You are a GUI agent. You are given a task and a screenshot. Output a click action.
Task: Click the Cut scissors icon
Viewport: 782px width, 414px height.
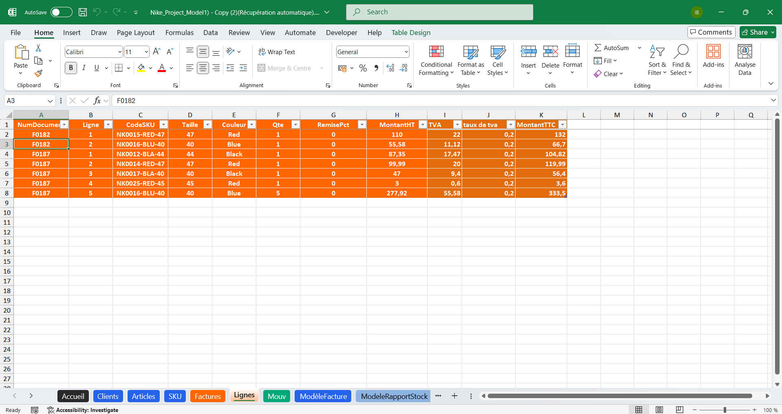tap(38, 48)
